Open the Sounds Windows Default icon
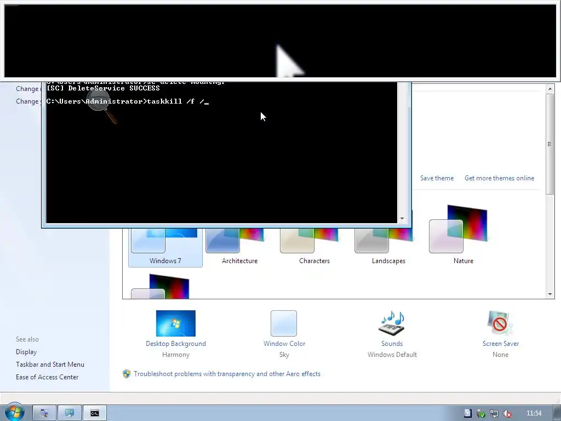This screenshot has height=421, width=561. 392,323
